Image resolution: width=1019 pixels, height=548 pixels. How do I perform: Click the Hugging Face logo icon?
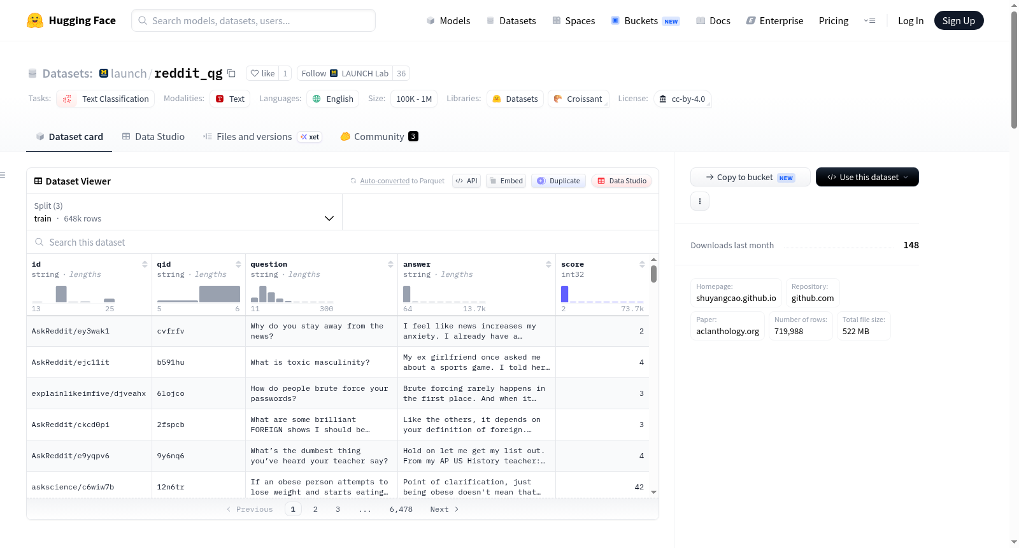[x=35, y=20]
